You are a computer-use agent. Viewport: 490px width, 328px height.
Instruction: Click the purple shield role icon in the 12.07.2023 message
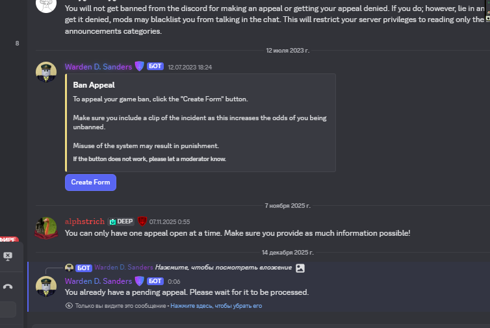[138, 66]
